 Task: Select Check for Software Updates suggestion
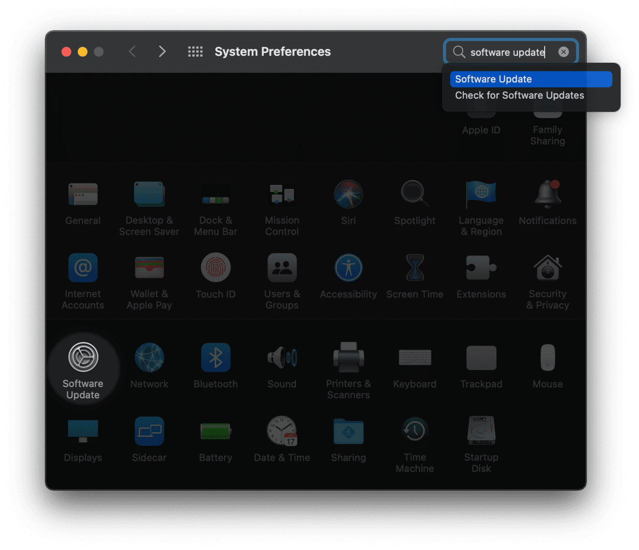click(531, 95)
